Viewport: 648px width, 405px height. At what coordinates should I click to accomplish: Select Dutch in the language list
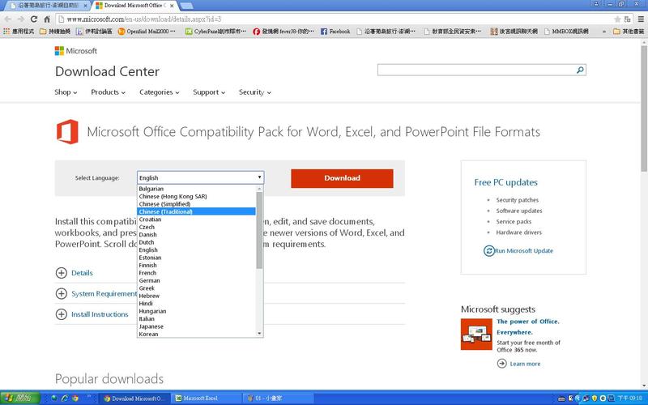tap(196, 242)
